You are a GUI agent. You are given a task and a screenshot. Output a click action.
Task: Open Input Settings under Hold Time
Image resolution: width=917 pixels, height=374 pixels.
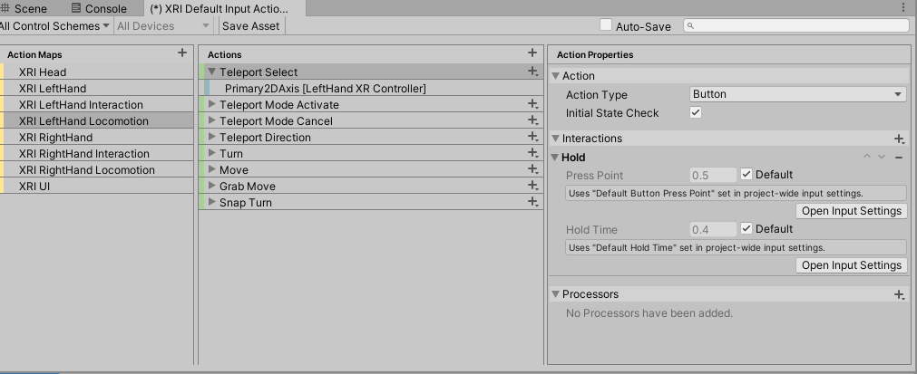click(x=851, y=265)
